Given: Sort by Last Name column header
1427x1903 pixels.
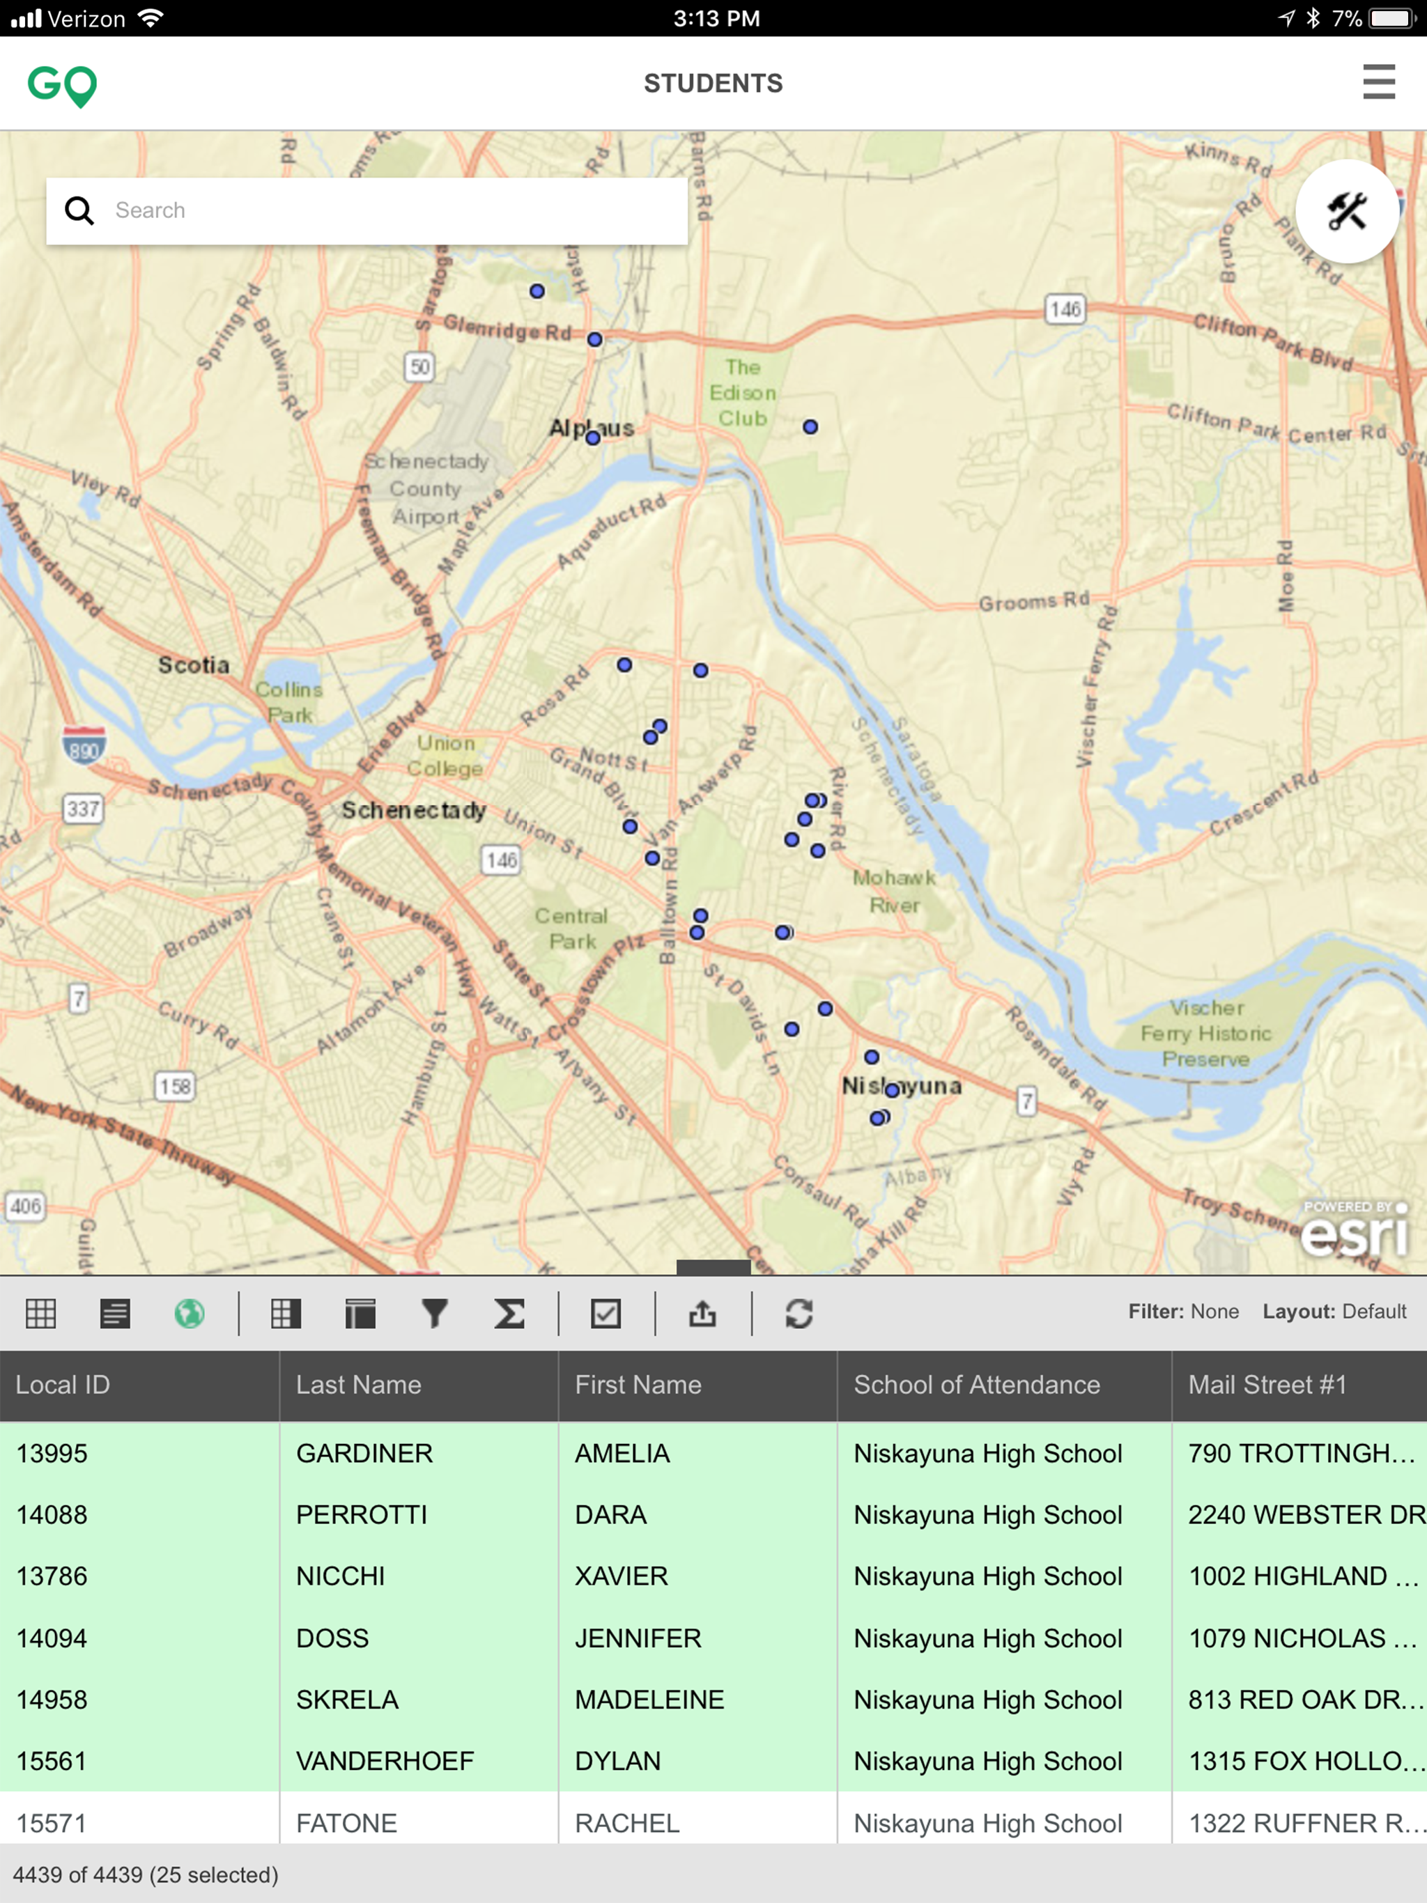Looking at the screenshot, I should pos(419,1385).
